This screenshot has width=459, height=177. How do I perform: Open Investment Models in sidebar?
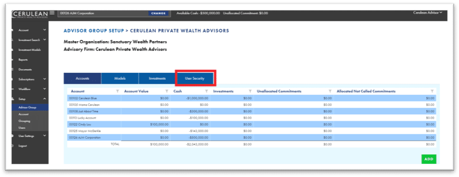[29, 50]
